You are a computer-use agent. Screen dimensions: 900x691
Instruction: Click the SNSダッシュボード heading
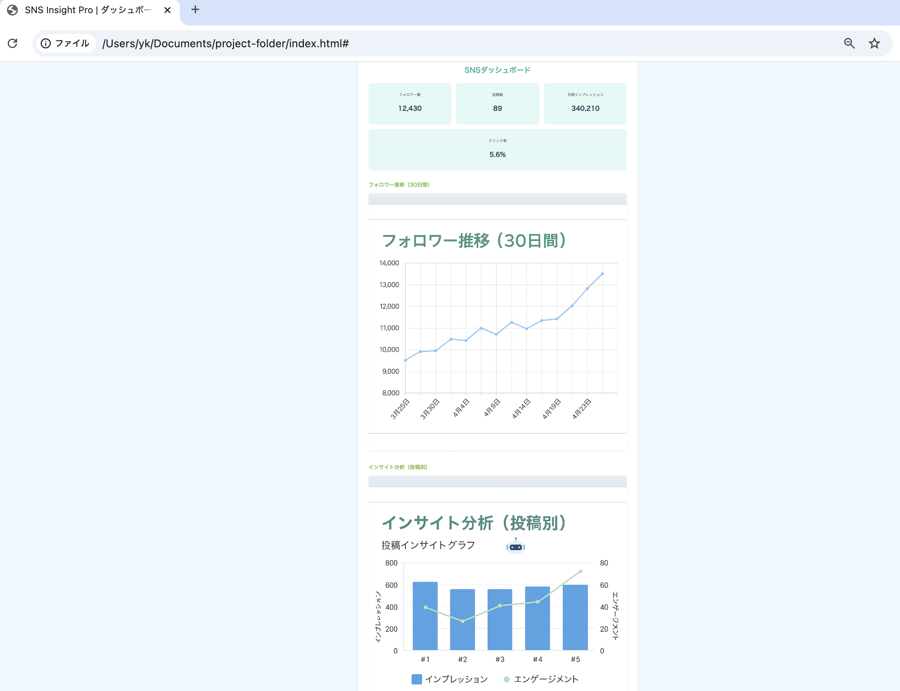[x=497, y=70]
